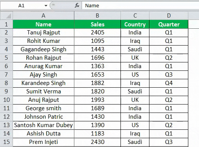This screenshot has height=147, width=199.
Task: Select cell with Anurag Kumar
Action: click(43, 66)
